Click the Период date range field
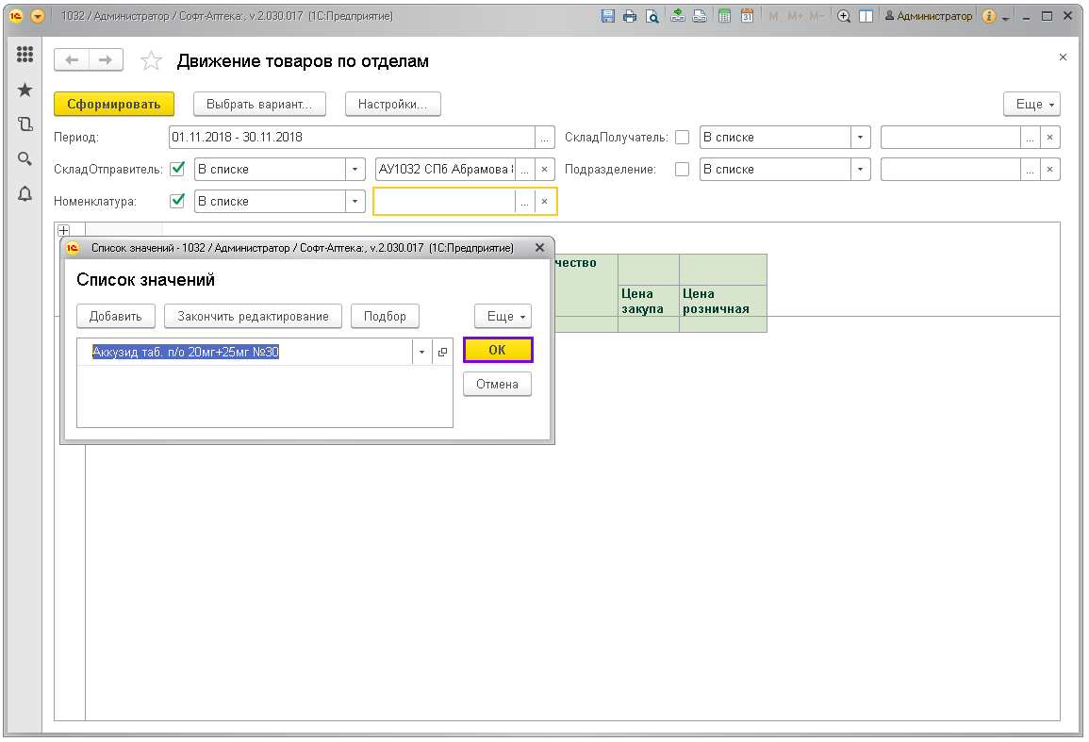Viewport: 1089px width, 742px height. tap(352, 138)
